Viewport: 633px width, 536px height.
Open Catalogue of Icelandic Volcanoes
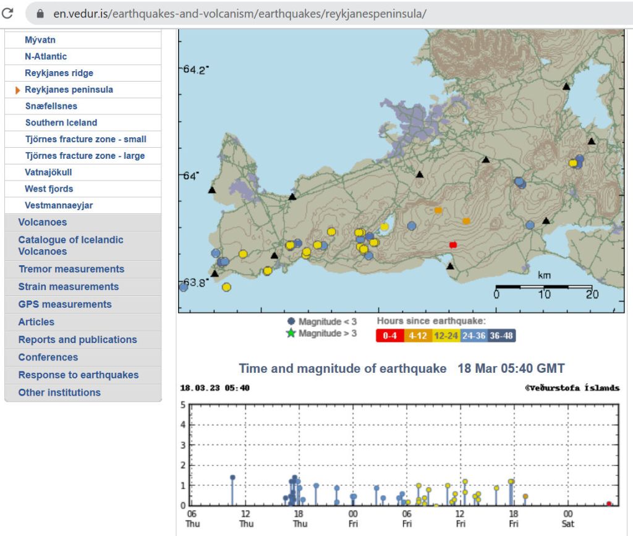pyautogui.click(x=70, y=245)
